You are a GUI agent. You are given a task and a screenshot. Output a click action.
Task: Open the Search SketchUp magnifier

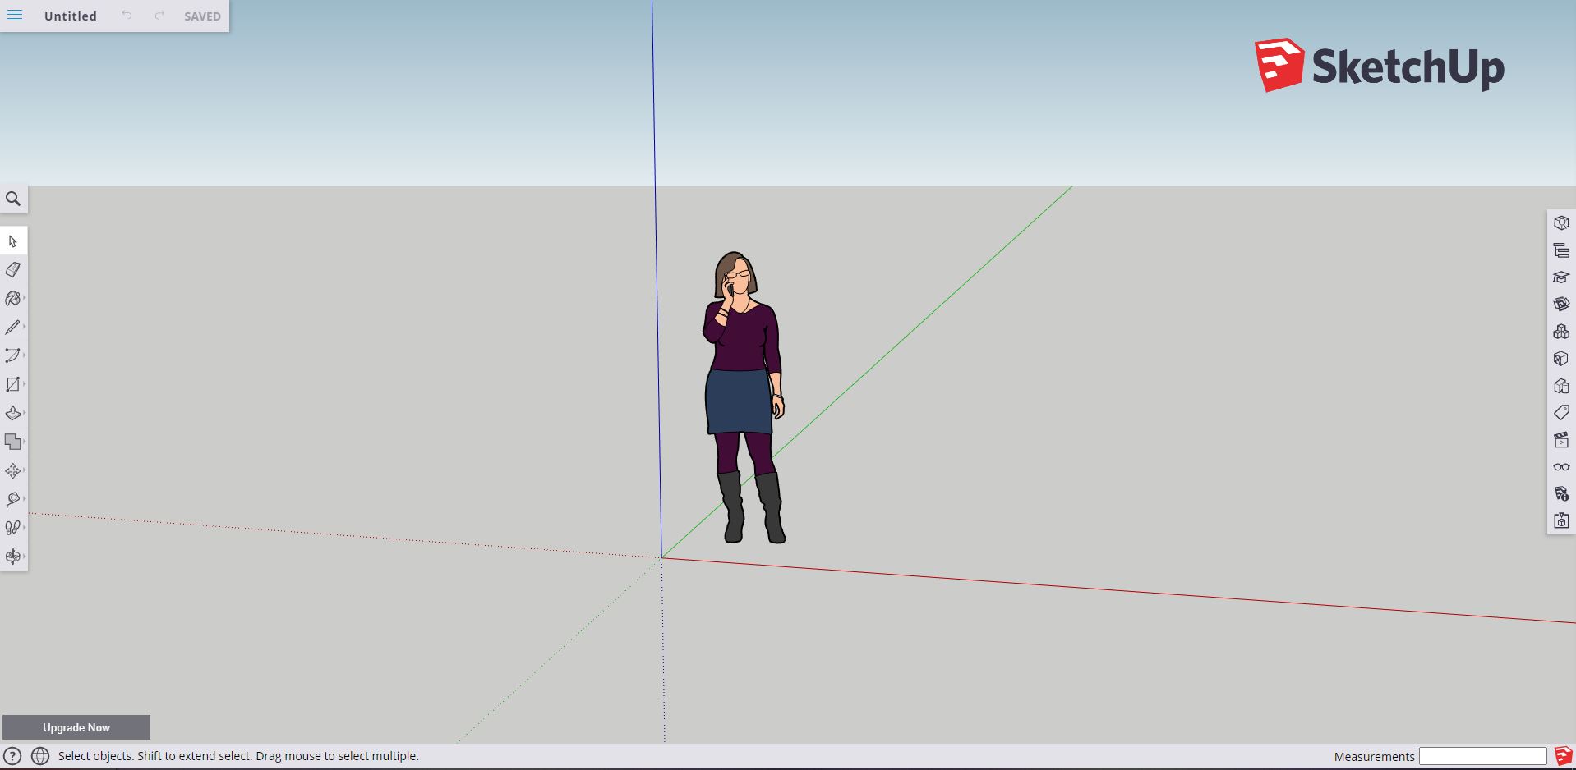pos(13,199)
